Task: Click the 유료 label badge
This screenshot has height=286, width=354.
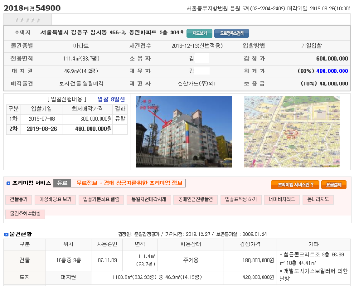Action: click(x=62, y=183)
